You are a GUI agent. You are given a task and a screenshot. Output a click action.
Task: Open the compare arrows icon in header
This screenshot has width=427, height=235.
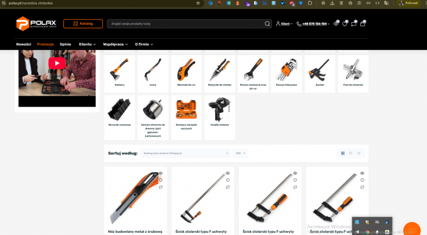click(354, 24)
